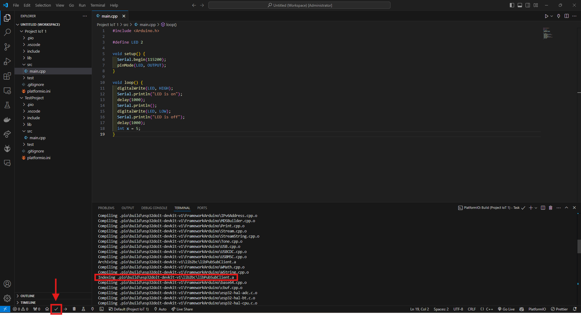This screenshot has width=581, height=315.
Task: Kill terminal with trash icon in panel
Action: (551, 208)
